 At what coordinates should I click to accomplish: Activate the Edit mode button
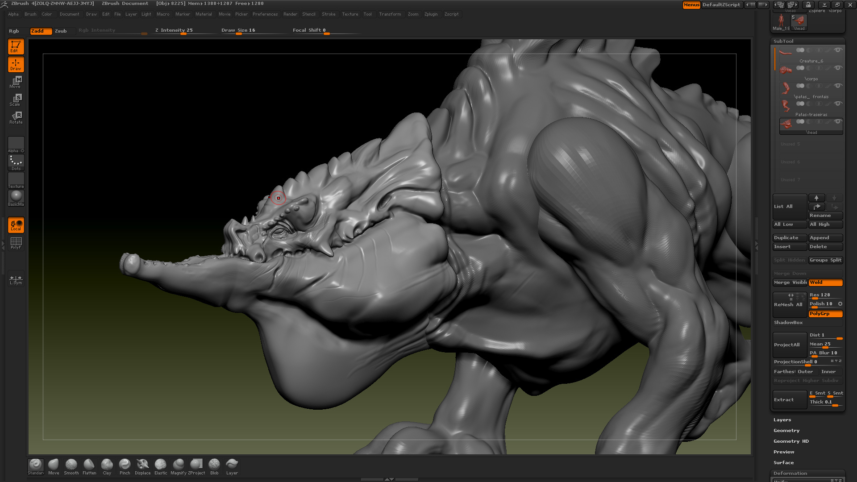(16, 46)
